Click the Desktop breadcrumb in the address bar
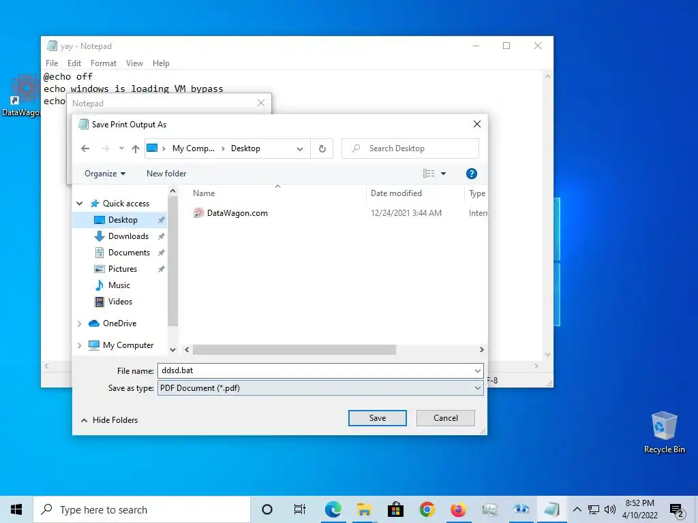 pyautogui.click(x=245, y=148)
